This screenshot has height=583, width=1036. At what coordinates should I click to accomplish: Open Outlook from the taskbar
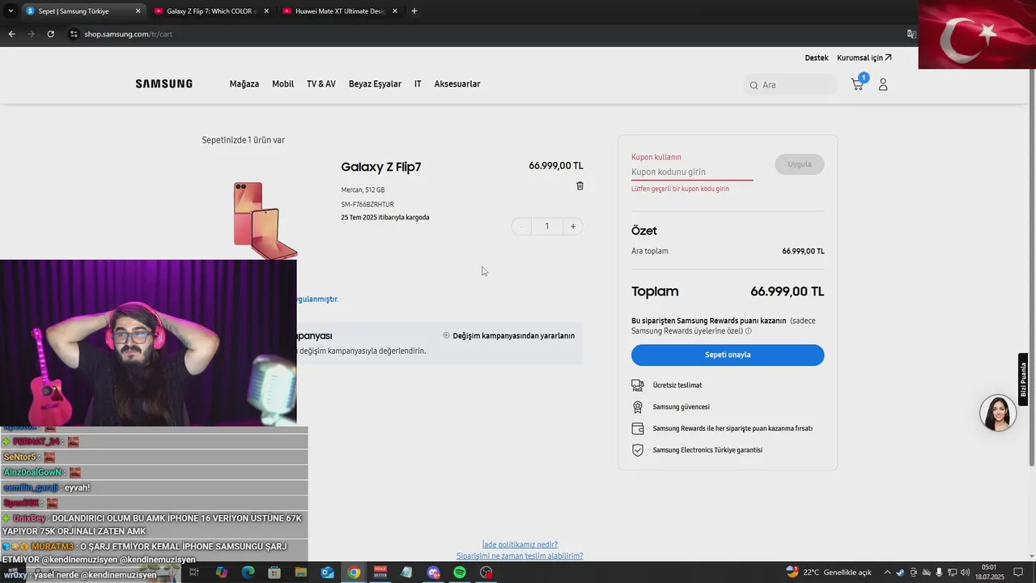click(x=327, y=572)
